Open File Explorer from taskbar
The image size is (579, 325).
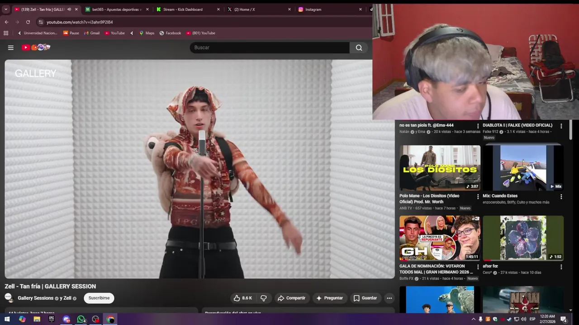pyautogui.click(x=37, y=319)
